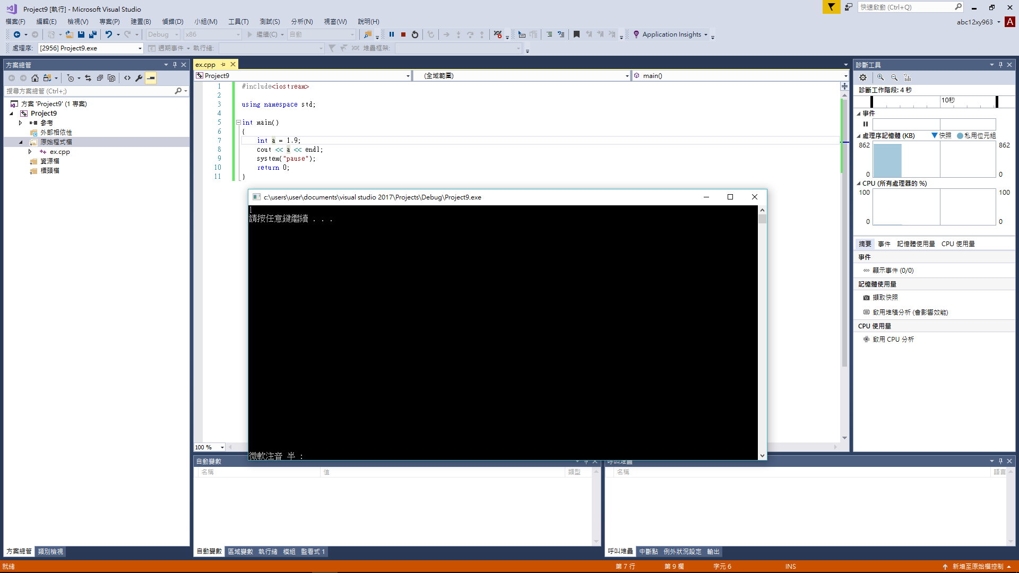Switch to Locals (區域變數) tab
1019x573 pixels.
pos(240,552)
